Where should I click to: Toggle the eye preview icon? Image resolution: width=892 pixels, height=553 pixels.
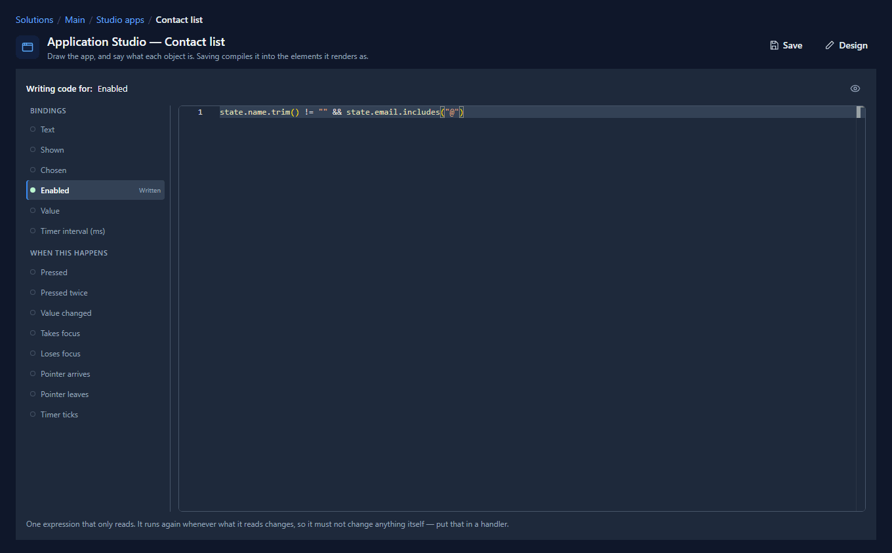point(855,88)
